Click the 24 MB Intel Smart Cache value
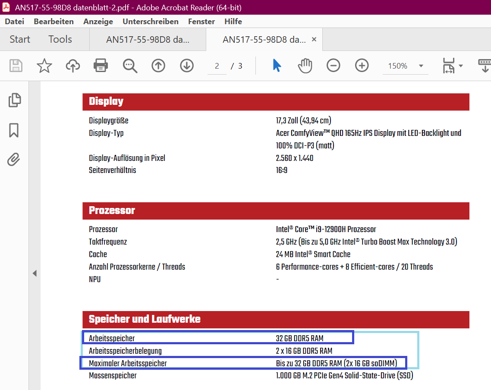 (313, 254)
